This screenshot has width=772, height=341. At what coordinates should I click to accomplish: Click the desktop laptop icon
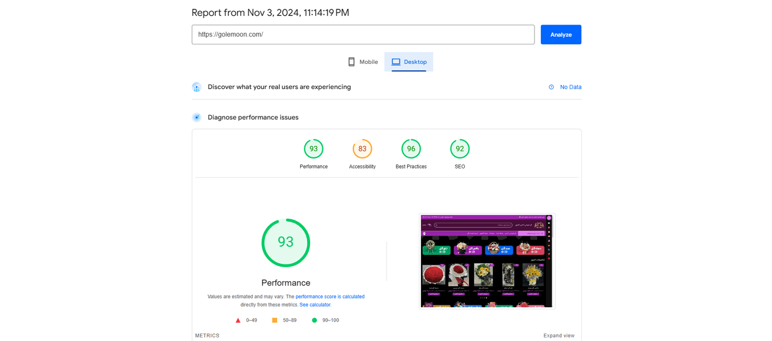point(396,62)
